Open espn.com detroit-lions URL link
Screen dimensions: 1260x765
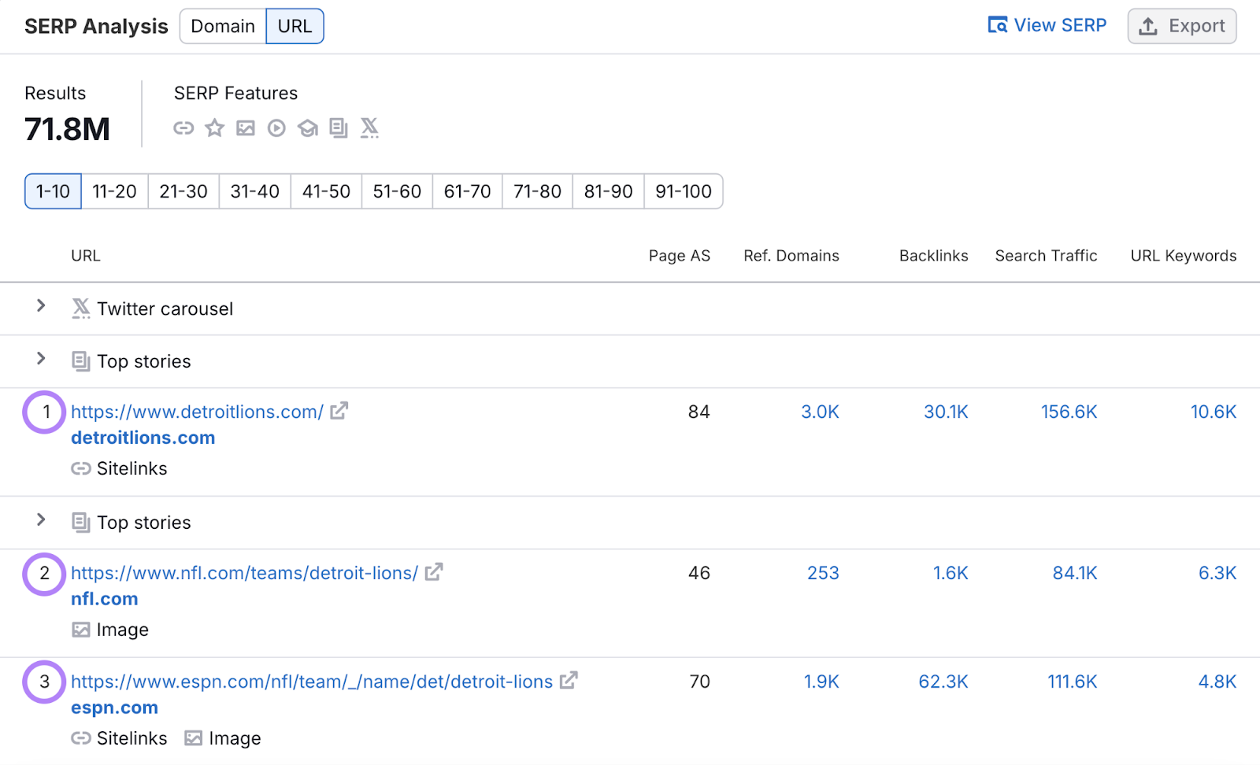click(312, 682)
